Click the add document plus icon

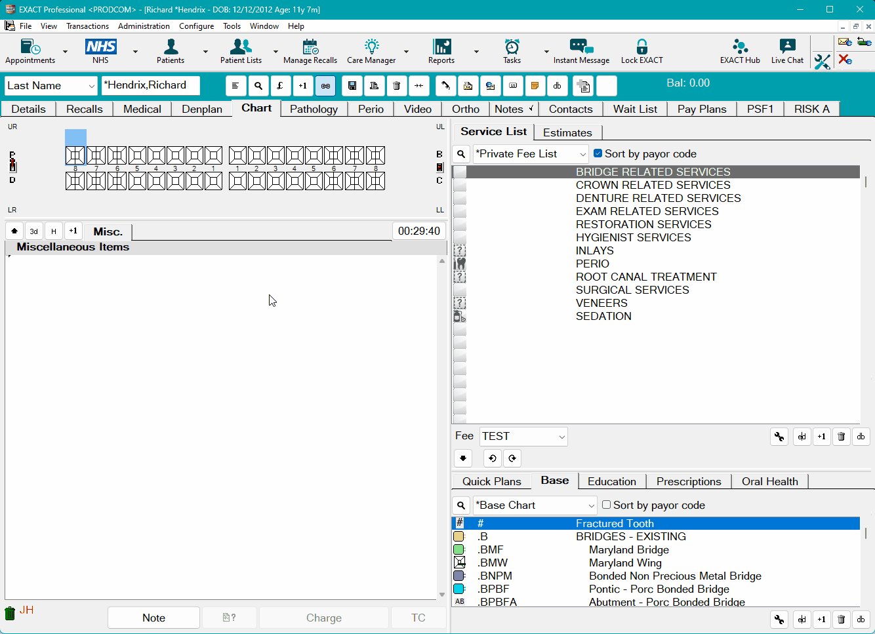(582, 86)
